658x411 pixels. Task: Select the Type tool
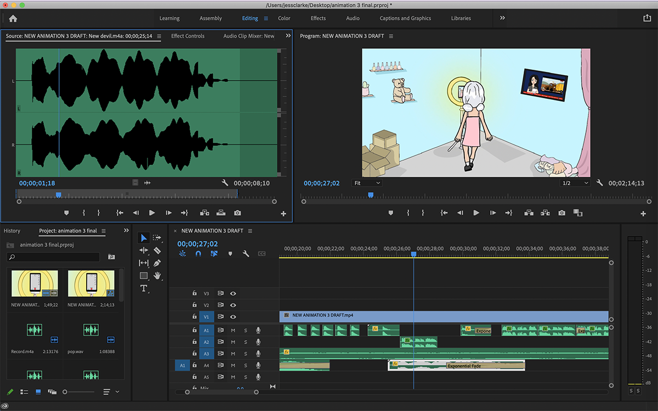tap(144, 289)
